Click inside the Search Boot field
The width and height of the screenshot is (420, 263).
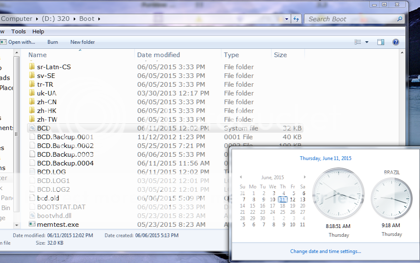pyautogui.click(x=350, y=19)
